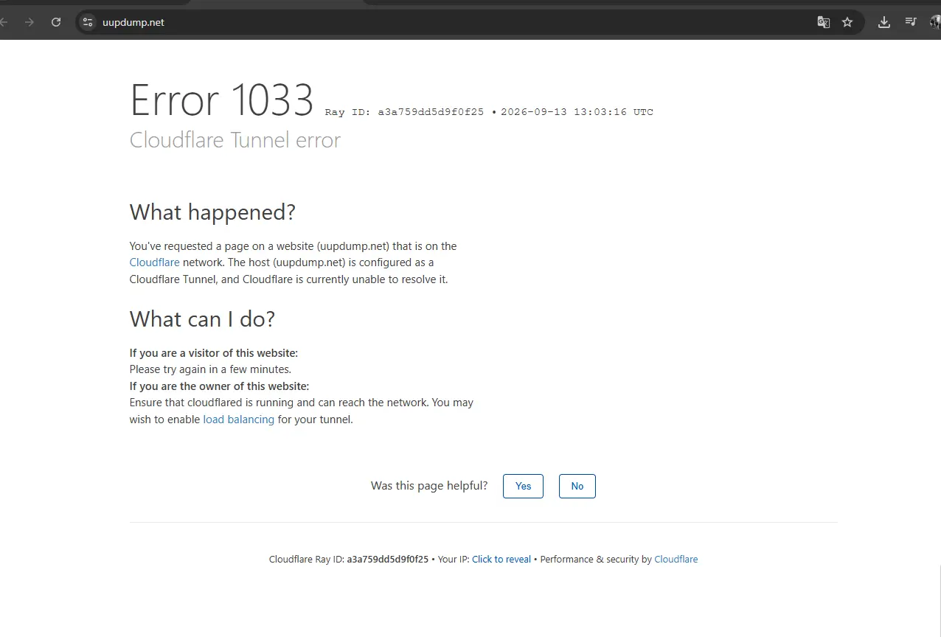This screenshot has height=637, width=941.
Task: Open the Cloudflare link in What happened
Action: tap(155, 262)
